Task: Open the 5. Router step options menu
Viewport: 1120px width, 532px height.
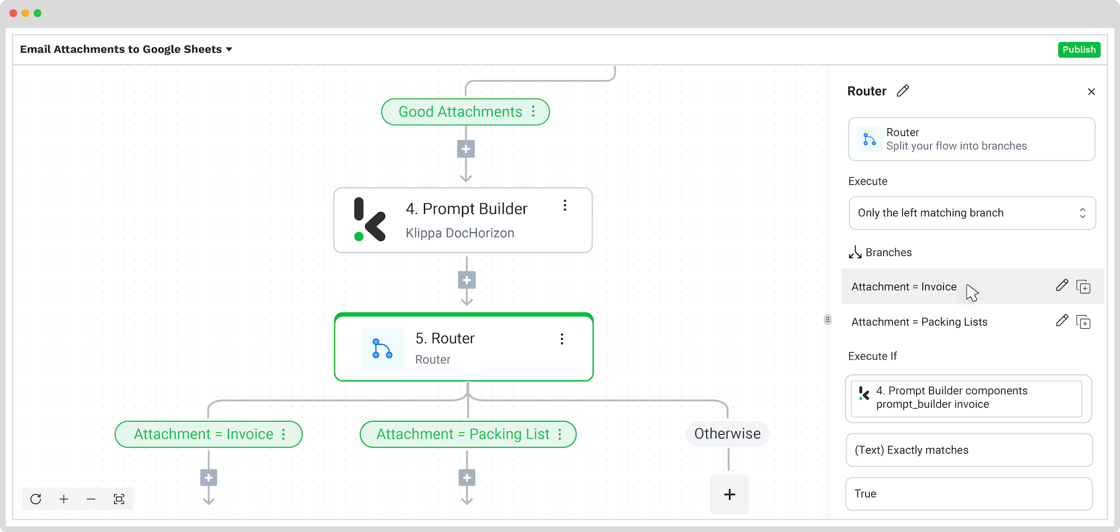Action: pos(562,339)
